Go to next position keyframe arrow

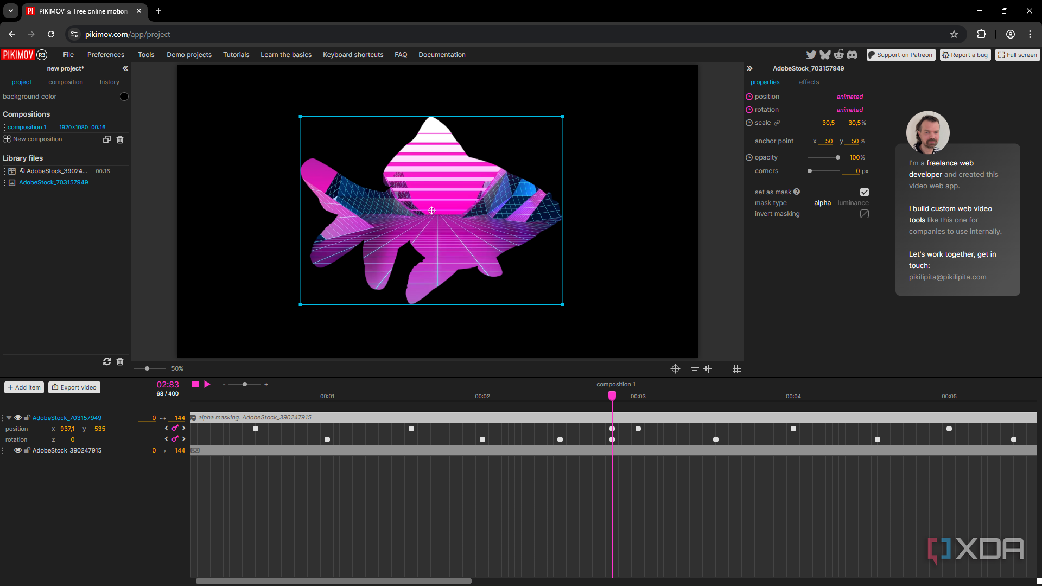pos(183,428)
